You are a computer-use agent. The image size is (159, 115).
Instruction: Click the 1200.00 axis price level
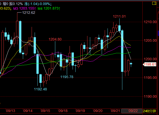(x=150, y=59)
